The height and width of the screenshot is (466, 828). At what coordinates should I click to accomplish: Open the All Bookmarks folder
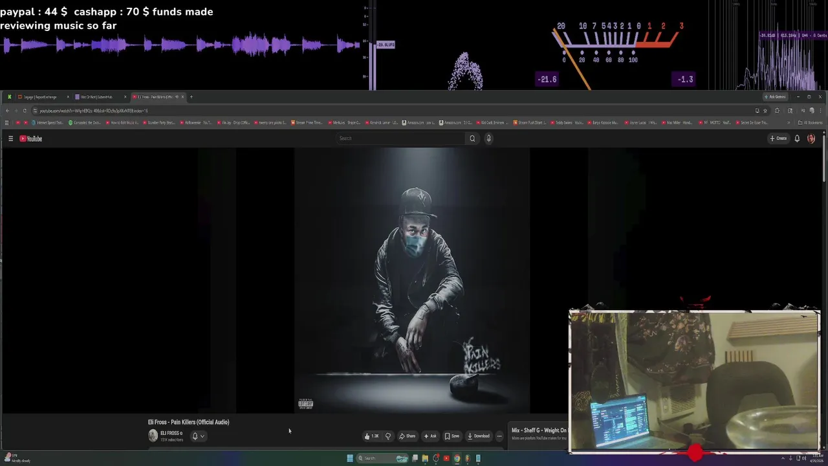click(811, 122)
